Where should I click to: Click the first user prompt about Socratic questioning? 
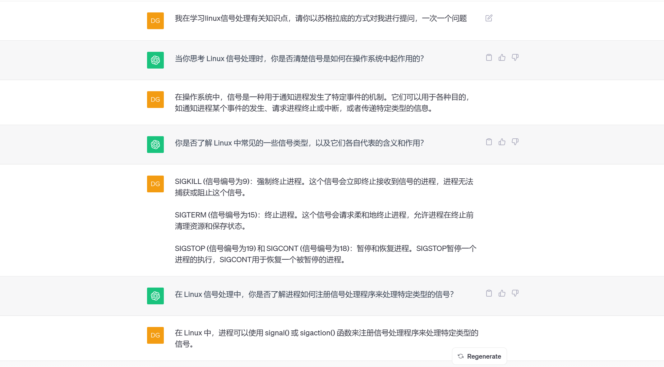320,19
